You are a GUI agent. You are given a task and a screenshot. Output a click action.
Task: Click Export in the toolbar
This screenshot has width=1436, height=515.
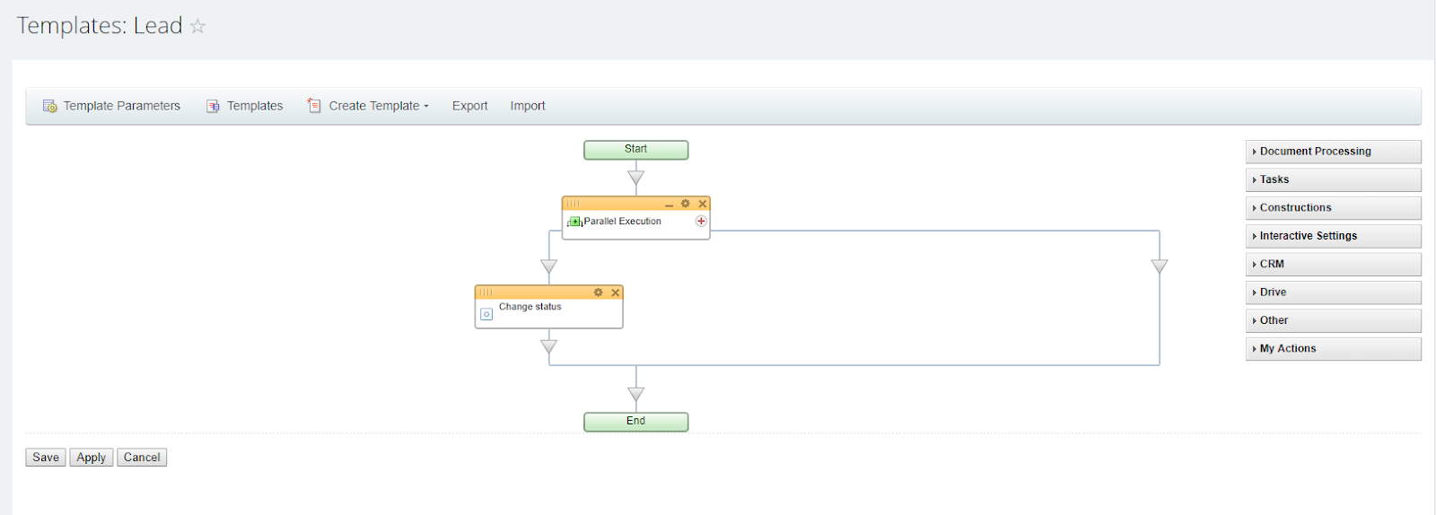[469, 106]
